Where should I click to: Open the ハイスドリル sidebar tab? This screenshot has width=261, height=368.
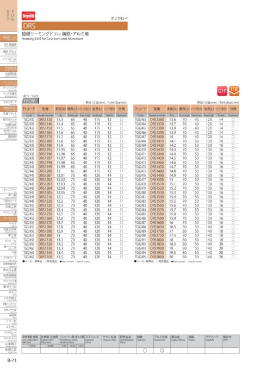pyautogui.click(x=9, y=59)
